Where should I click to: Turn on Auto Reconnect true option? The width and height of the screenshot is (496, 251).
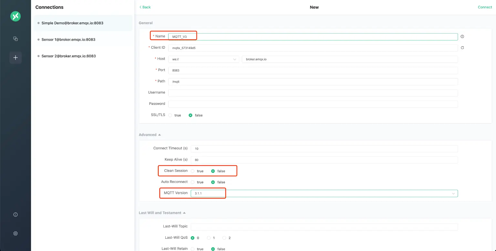click(x=193, y=182)
